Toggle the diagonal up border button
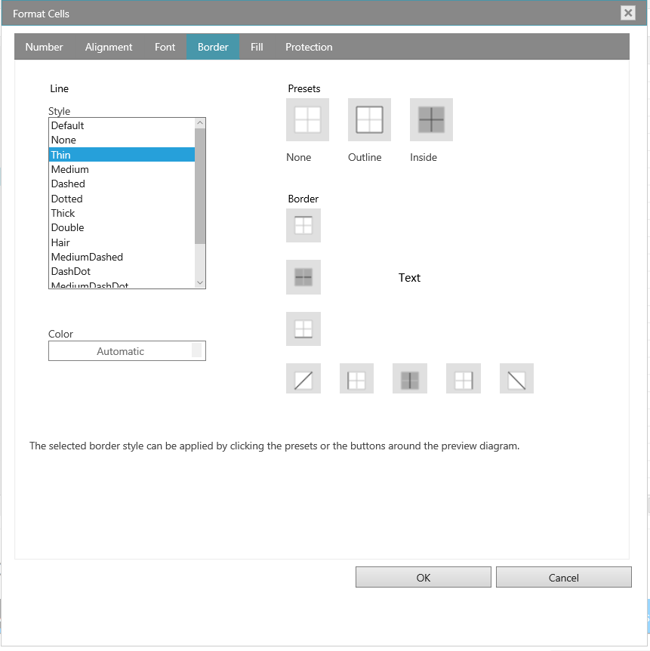This screenshot has height=651, width=650. click(x=303, y=378)
